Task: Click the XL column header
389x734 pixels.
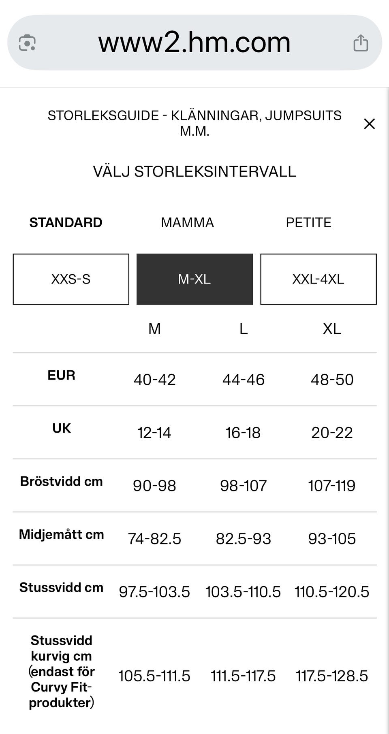Action: tap(332, 329)
